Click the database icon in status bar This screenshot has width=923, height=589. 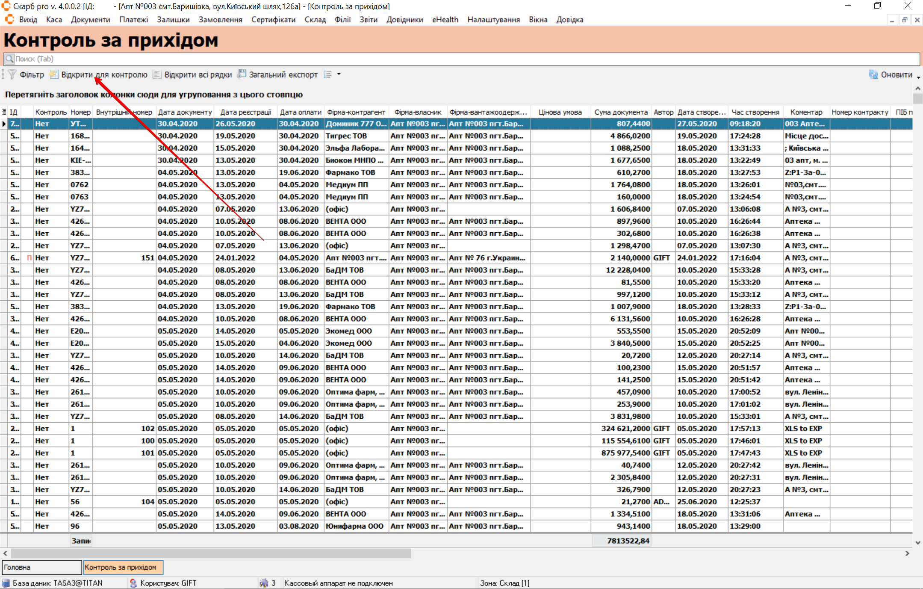[6, 583]
